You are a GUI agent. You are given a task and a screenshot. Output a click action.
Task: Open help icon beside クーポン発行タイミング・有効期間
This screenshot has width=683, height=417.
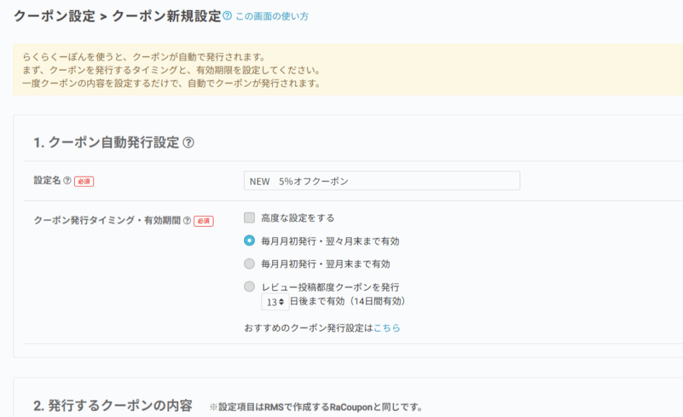[x=187, y=221]
